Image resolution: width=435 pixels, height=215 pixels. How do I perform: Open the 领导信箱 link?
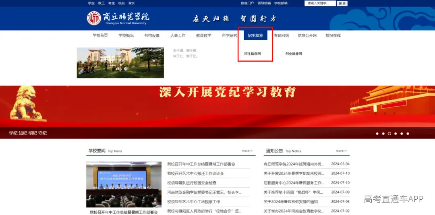pos(264,3)
